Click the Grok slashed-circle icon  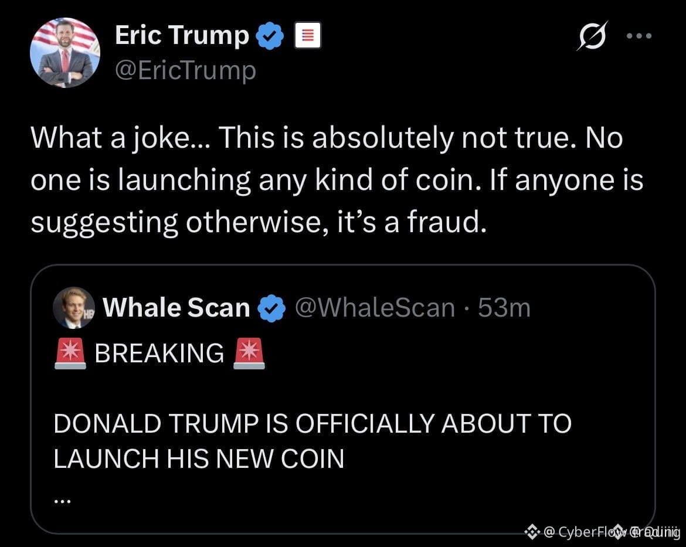[592, 35]
